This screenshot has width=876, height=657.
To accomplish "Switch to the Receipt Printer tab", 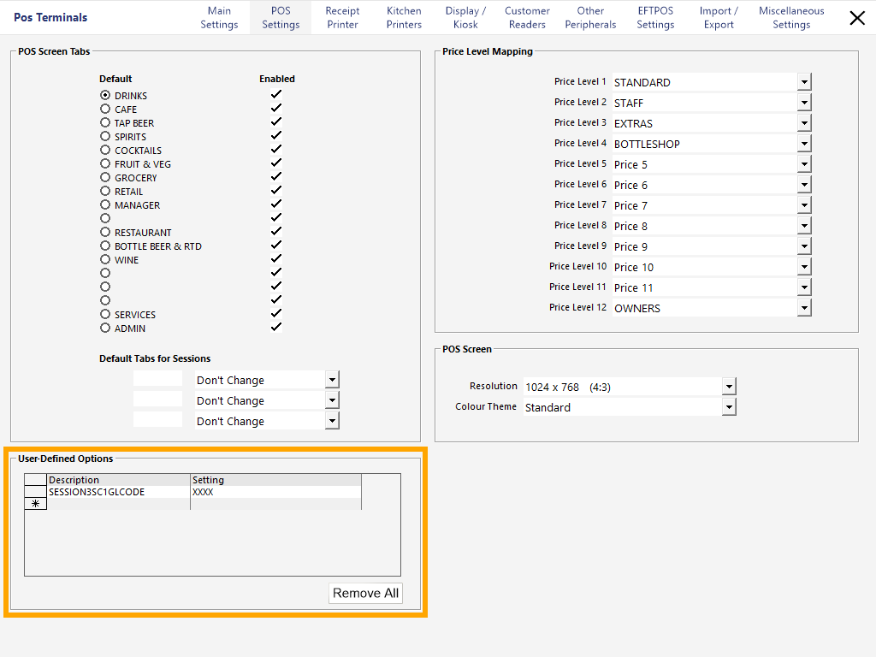I will coord(341,17).
